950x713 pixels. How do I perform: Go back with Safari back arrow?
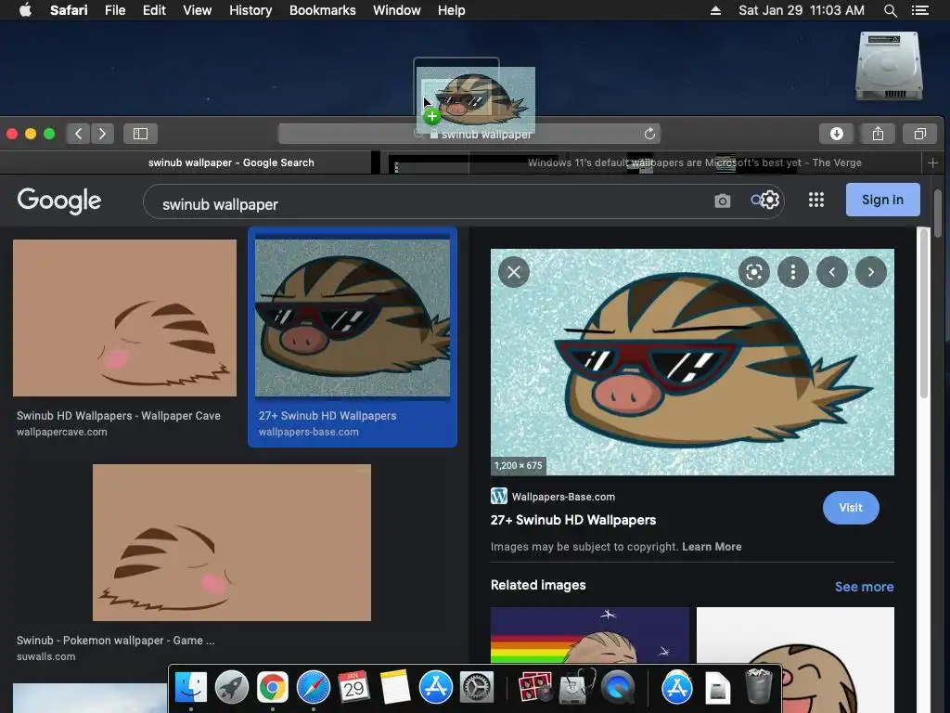point(78,134)
